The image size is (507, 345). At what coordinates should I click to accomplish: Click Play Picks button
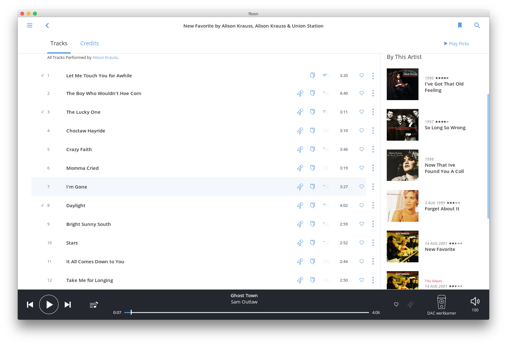pyautogui.click(x=457, y=44)
